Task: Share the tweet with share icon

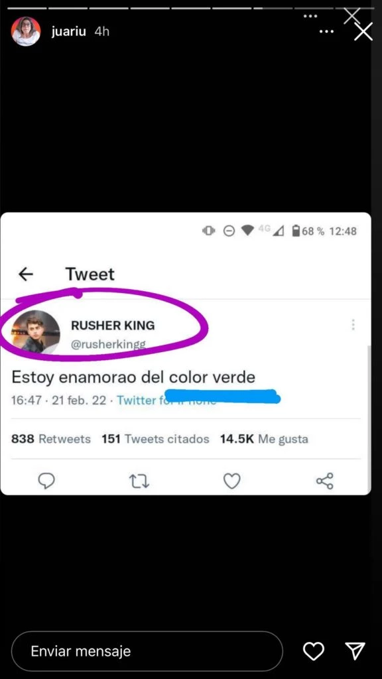Action: [325, 481]
